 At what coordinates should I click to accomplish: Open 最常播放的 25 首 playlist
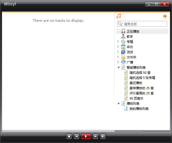click(x=139, y=88)
